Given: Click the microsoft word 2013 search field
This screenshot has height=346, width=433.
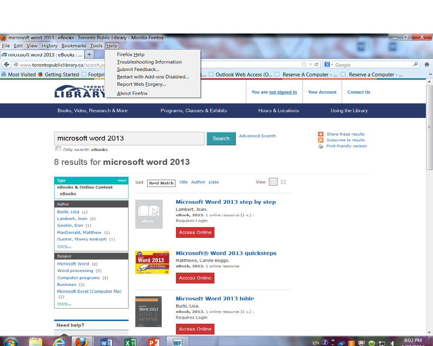Looking at the screenshot, I should coord(129,138).
